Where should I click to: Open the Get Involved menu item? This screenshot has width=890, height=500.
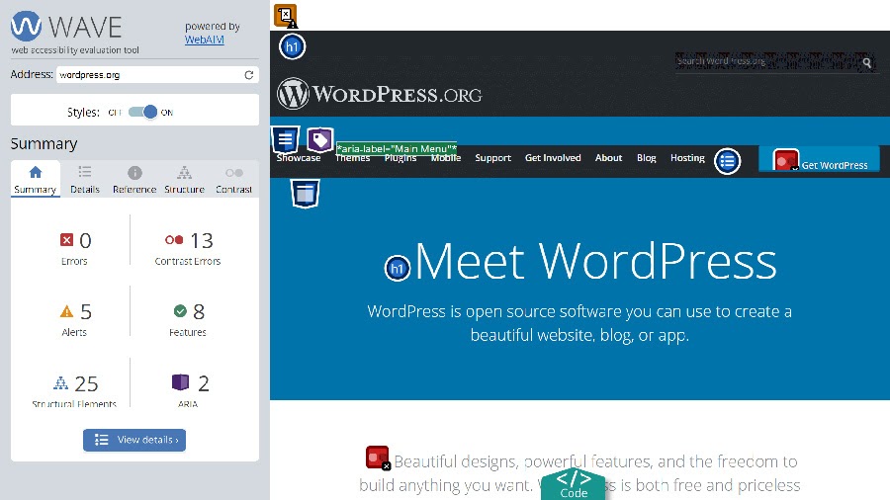pos(553,158)
